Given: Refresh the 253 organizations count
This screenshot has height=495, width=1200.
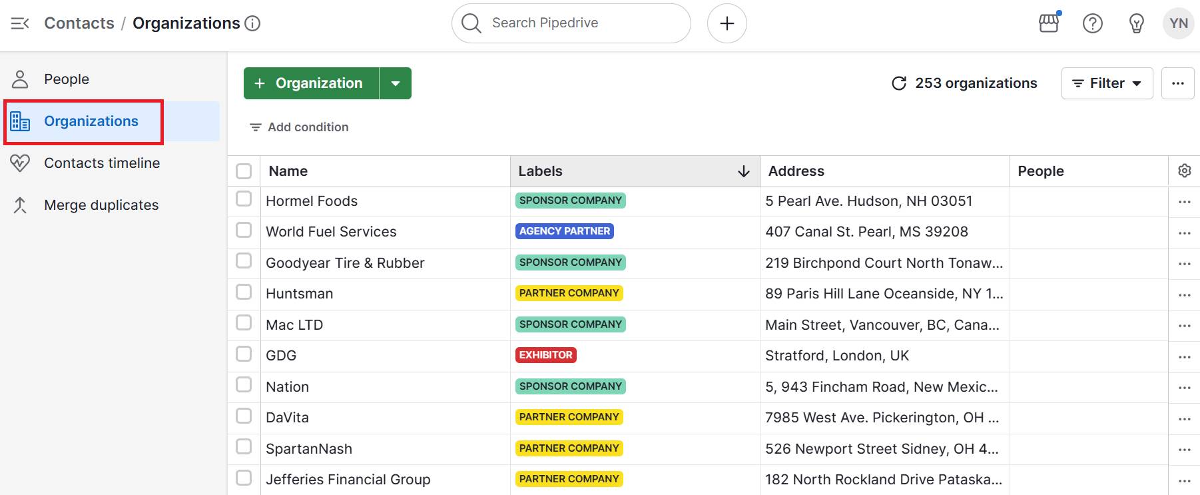Looking at the screenshot, I should pos(898,83).
